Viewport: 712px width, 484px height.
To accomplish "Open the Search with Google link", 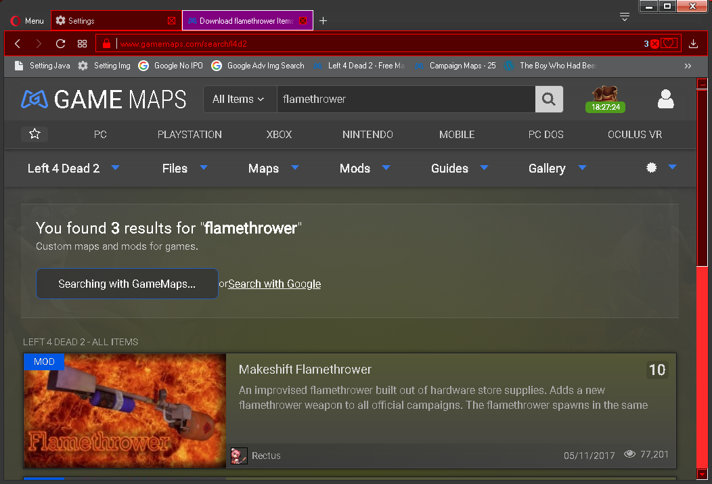I will [274, 284].
